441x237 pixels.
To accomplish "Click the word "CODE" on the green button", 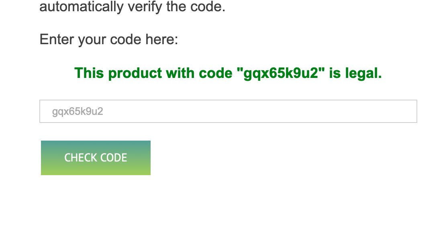I will [114, 158].
